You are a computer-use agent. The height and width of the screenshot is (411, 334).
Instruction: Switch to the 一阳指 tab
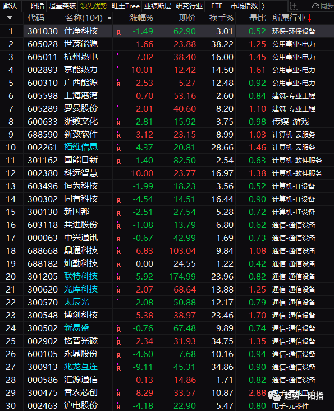pyautogui.click(x=34, y=6)
